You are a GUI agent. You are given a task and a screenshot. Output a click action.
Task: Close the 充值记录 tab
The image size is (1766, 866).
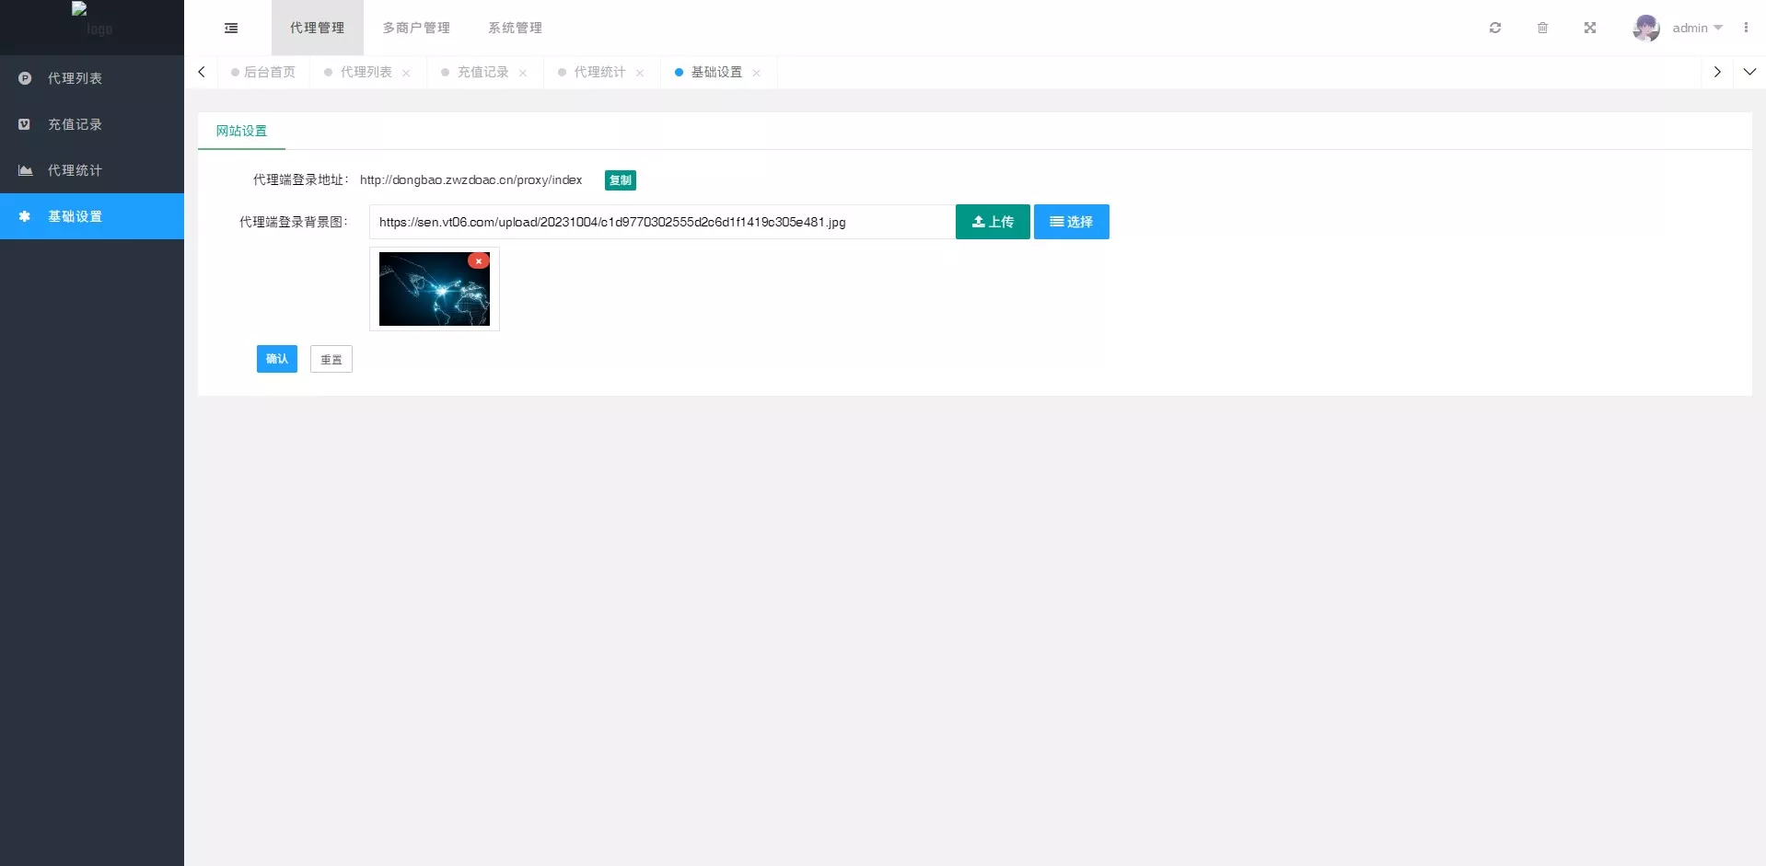coord(523,73)
